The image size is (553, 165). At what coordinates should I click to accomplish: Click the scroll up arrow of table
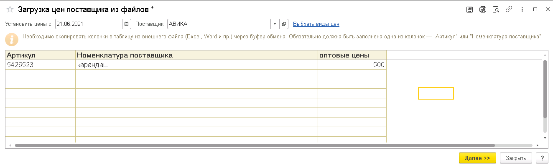[545, 55]
